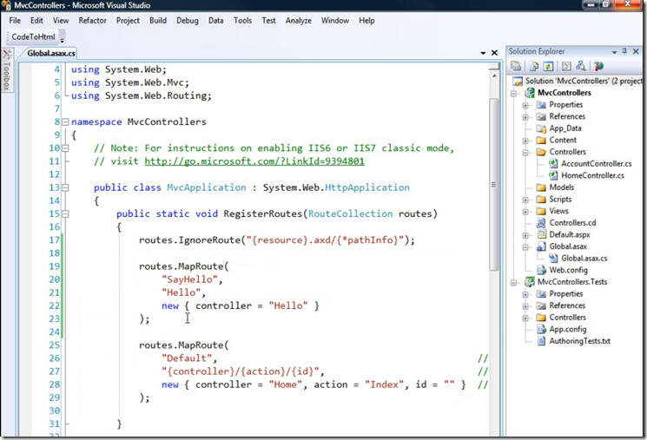Click the ASP.NET Configuration hammer-globe icon

598,66
